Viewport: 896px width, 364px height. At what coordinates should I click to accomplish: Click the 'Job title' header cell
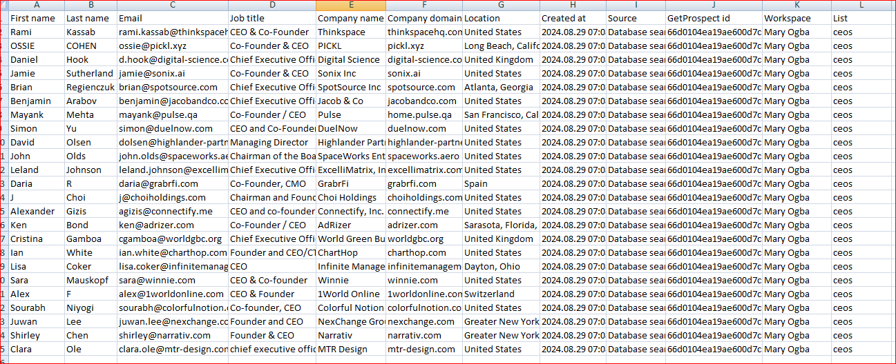click(272, 18)
